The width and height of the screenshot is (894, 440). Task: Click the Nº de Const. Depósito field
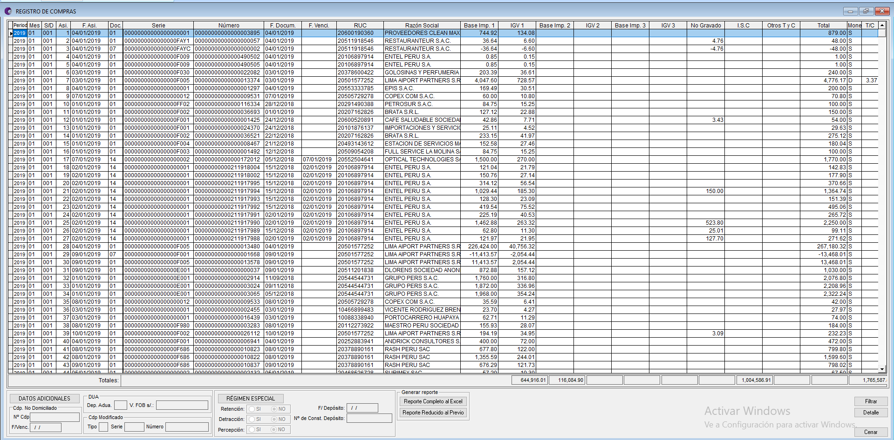point(369,418)
